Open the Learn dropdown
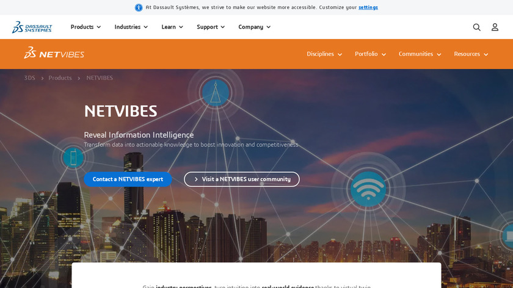This screenshot has width=513, height=288. 172,27
